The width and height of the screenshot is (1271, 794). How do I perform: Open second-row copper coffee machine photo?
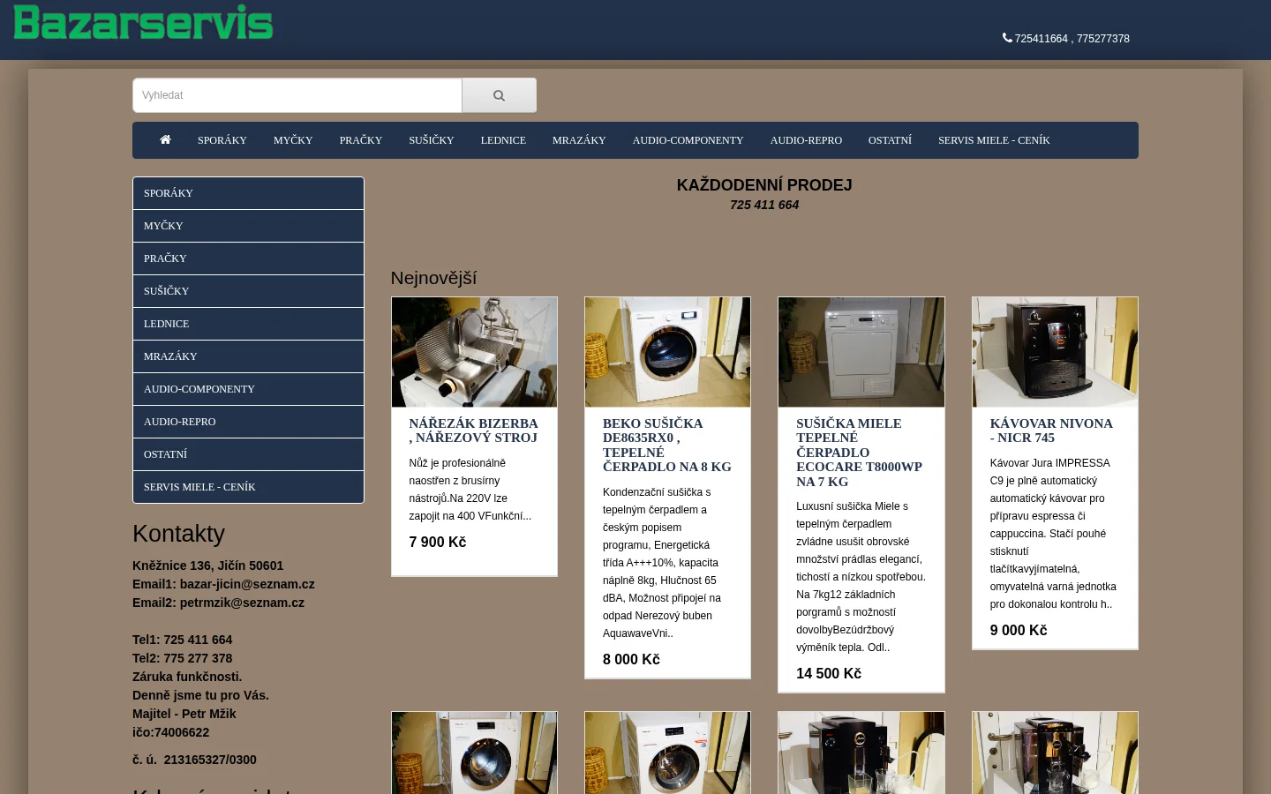[x=1055, y=753]
